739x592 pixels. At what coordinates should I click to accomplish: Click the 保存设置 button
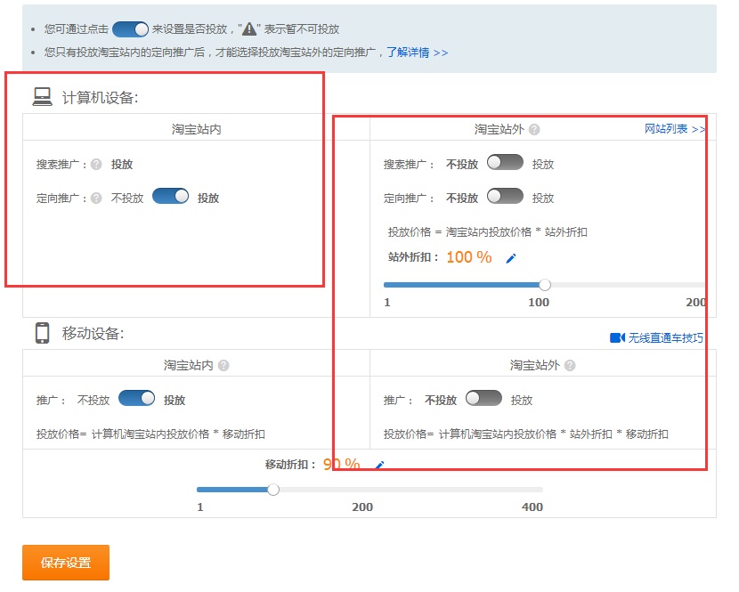pyautogui.click(x=63, y=562)
